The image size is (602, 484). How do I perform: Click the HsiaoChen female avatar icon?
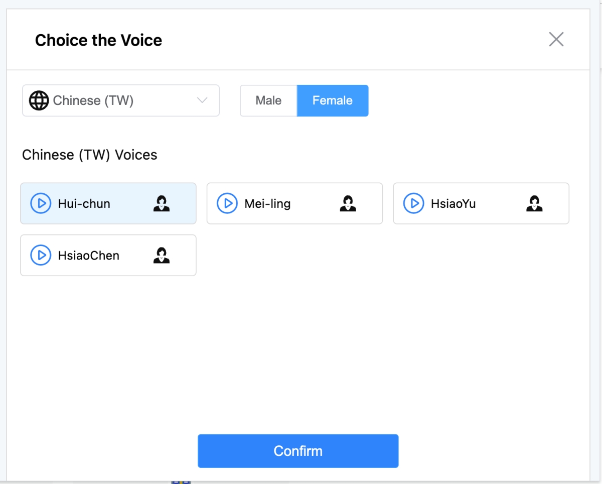tap(162, 255)
